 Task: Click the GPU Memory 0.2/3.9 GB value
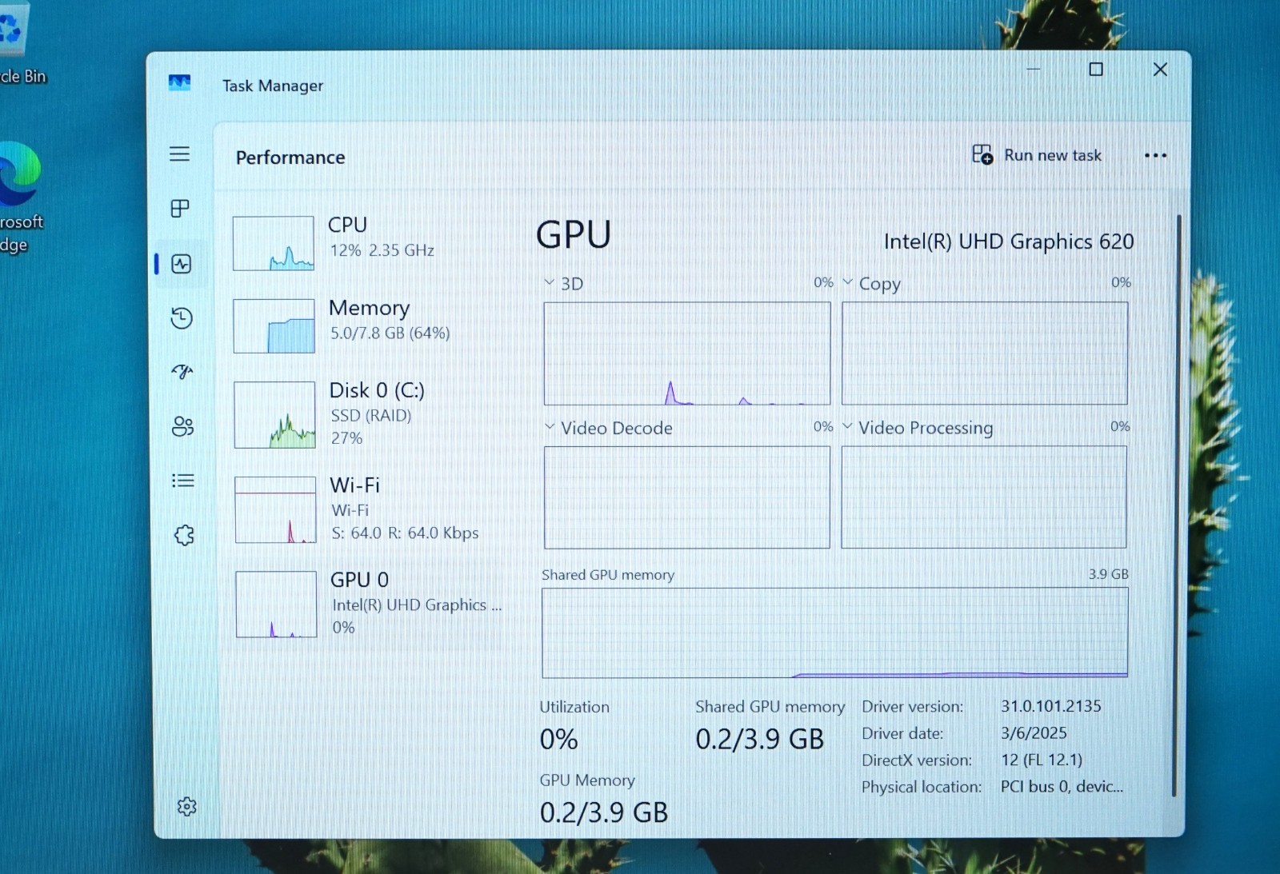click(604, 813)
